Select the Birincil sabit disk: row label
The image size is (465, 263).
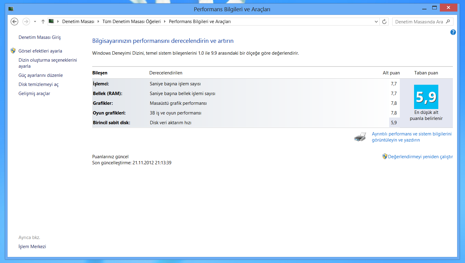(x=112, y=123)
